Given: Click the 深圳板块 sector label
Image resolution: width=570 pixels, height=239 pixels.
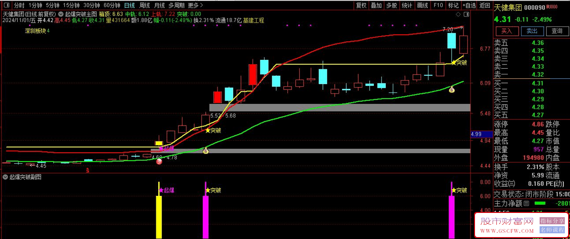Looking at the screenshot, I should (x=36, y=31).
